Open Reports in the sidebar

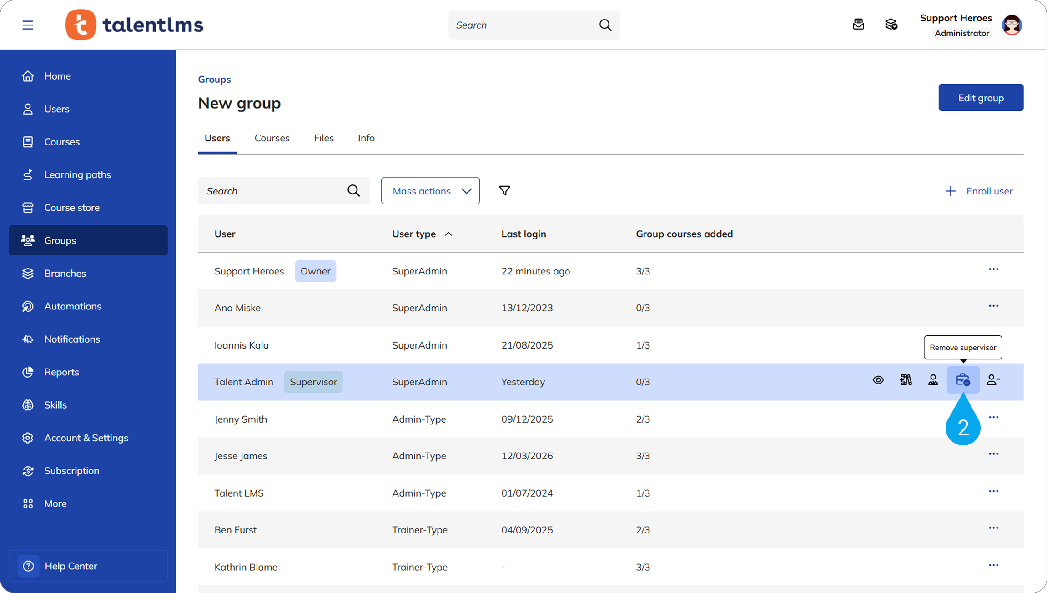coord(88,372)
